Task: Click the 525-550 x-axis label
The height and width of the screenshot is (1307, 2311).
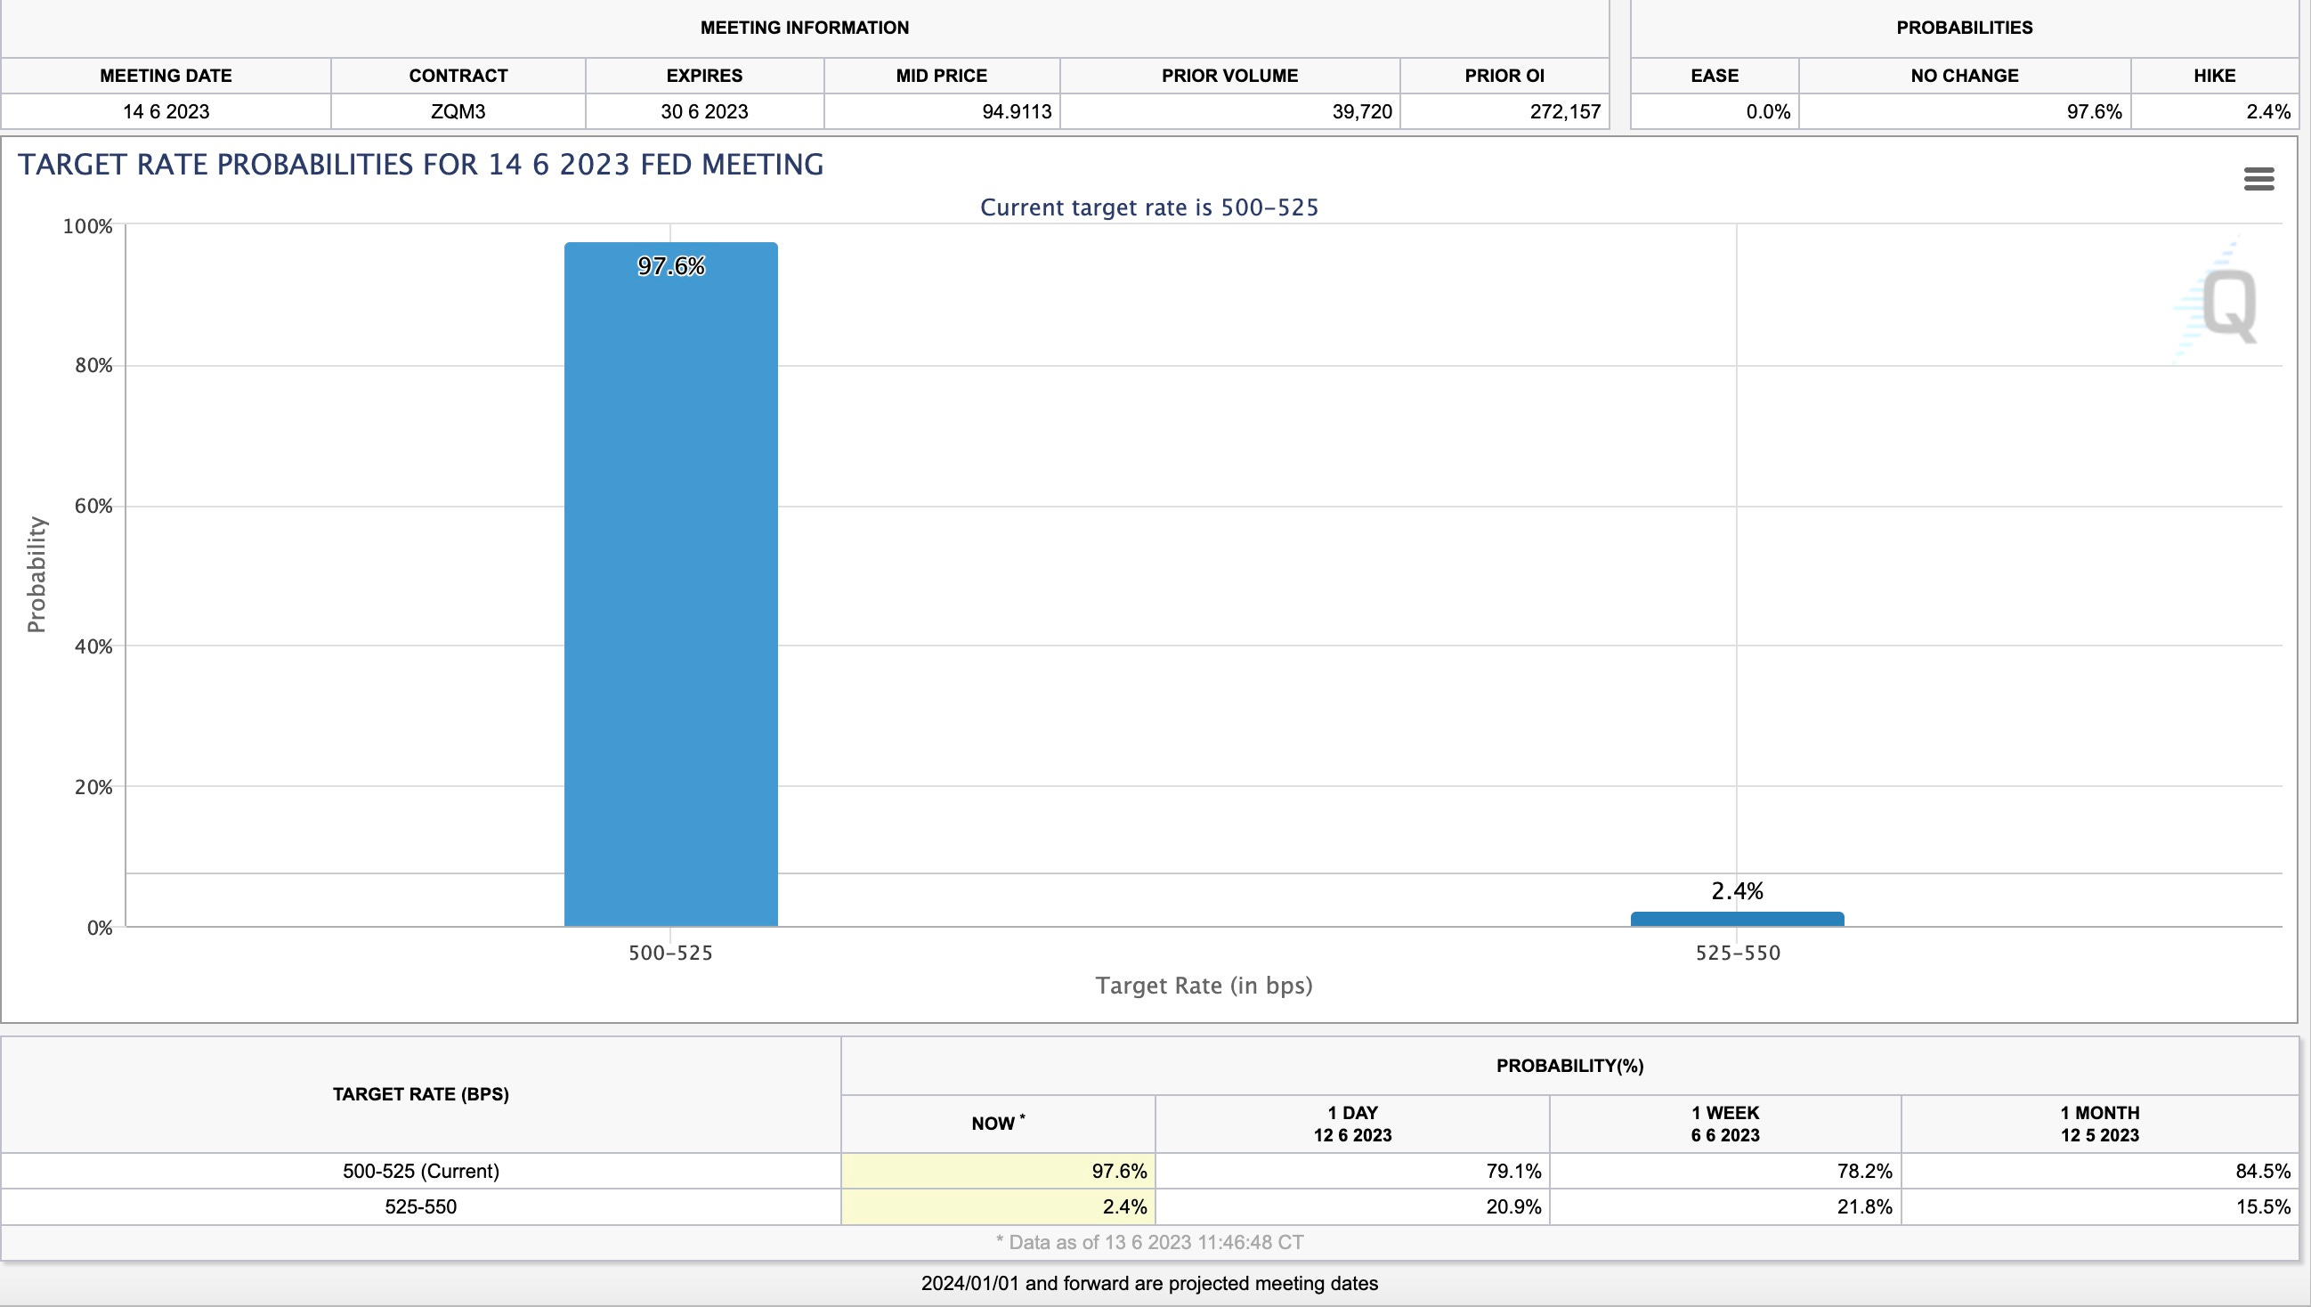Action: tap(1737, 953)
